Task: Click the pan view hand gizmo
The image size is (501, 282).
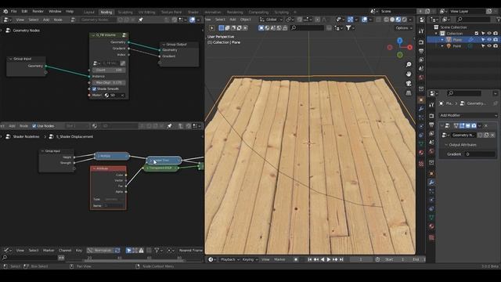Action: point(409,74)
